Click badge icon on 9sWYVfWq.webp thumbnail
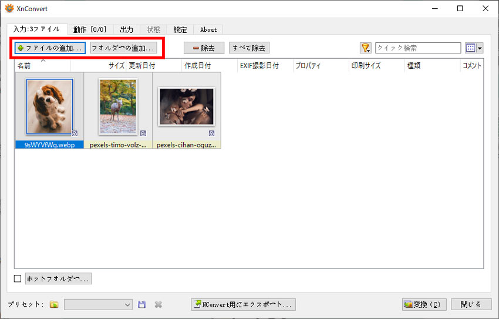The height and width of the screenshot is (319, 499). [x=75, y=133]
